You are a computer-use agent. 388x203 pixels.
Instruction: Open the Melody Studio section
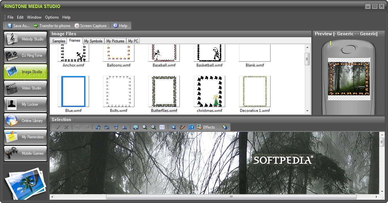[x=25, y=39]
